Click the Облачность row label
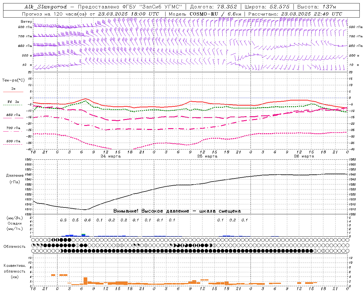This screenshot has width=364, height=291. coord(15,246)
